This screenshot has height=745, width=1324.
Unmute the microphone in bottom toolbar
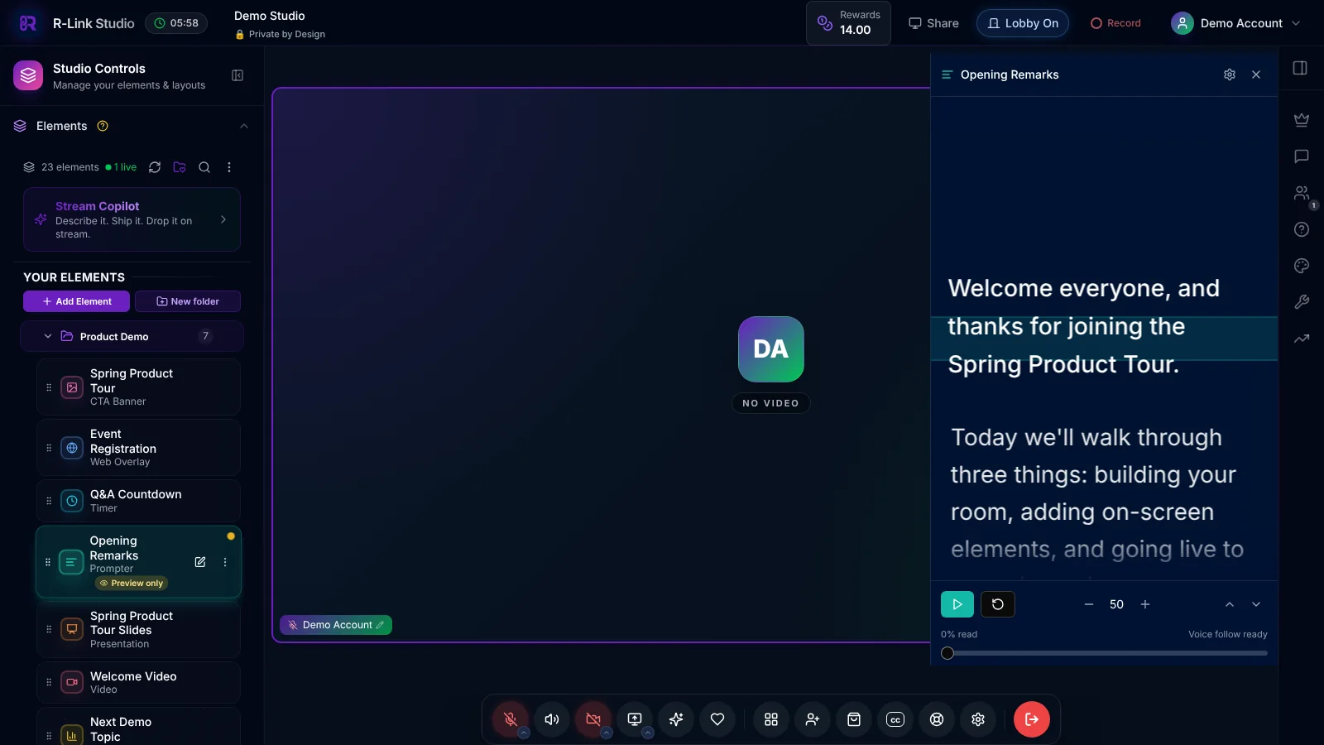[x=511, y=719]
